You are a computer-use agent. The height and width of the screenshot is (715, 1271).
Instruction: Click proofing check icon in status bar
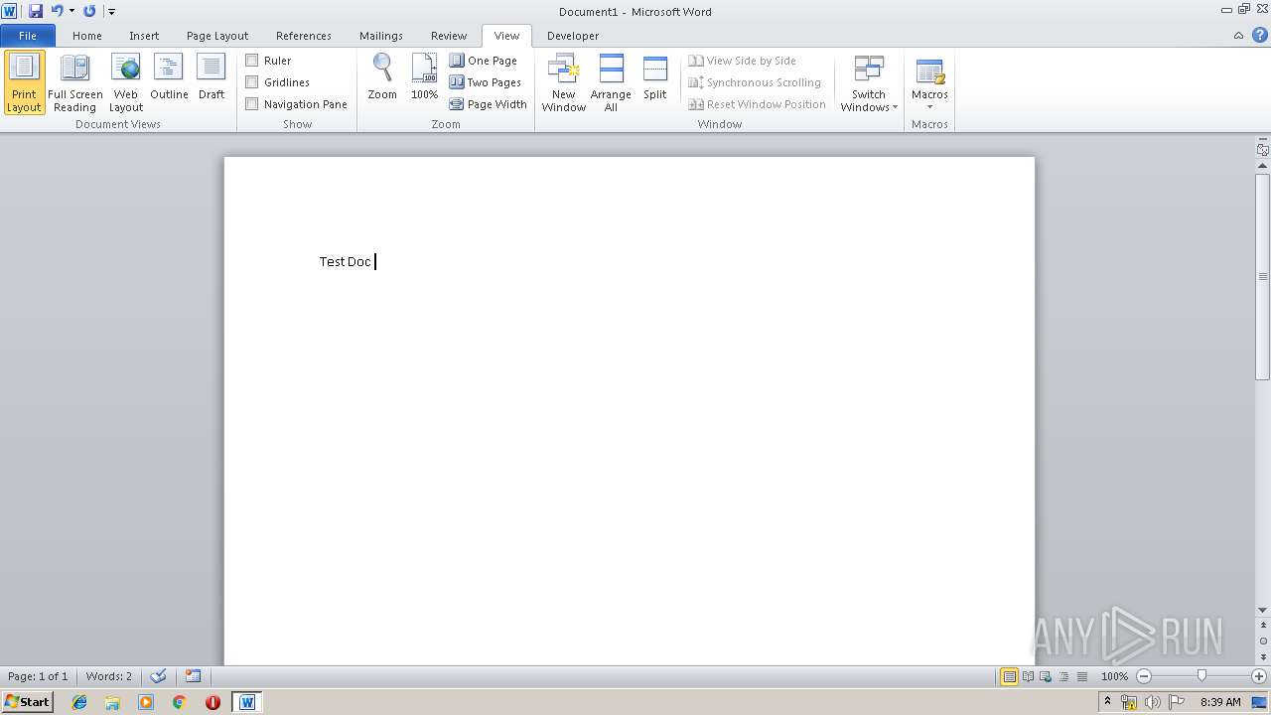[x=158, y=676]
